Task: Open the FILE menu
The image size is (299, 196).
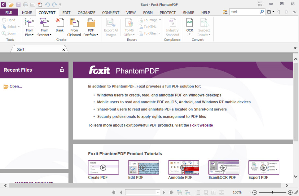Action: (9, 12)
